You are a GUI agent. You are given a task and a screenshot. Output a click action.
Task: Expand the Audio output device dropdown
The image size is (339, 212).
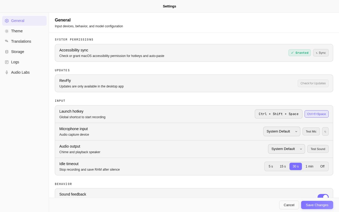287,149
